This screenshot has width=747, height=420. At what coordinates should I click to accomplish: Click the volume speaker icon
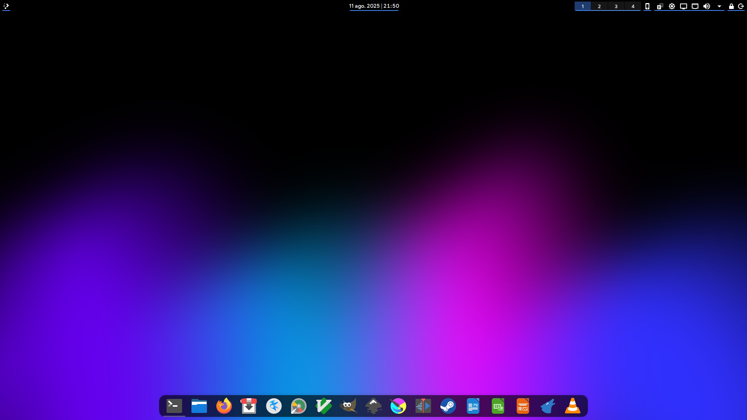[707, 6]
